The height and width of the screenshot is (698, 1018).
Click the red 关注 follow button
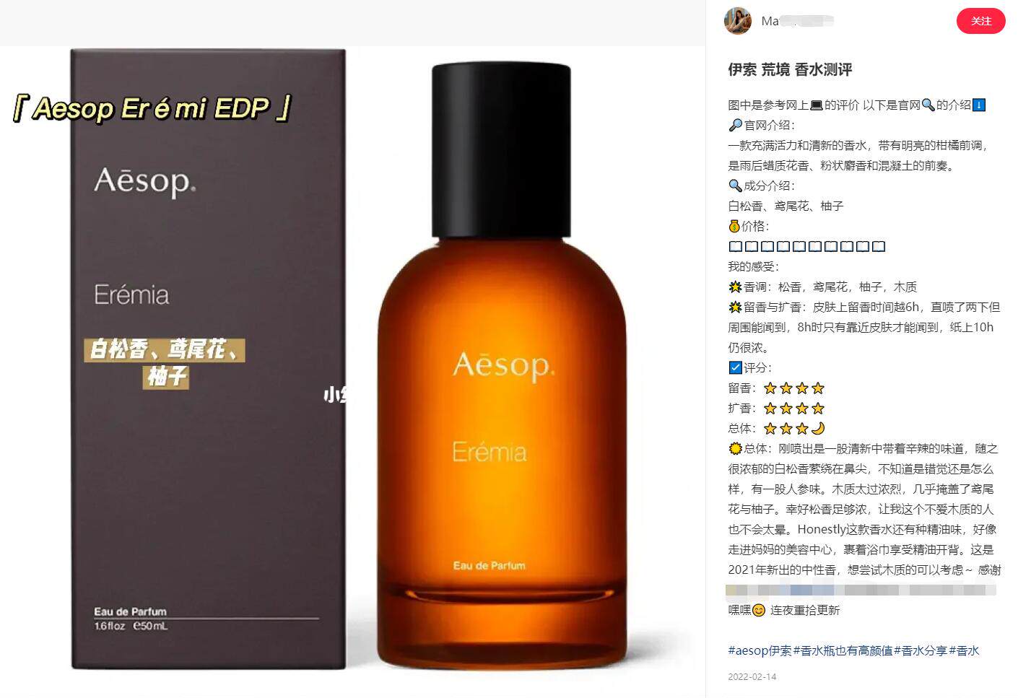pyautogui.click(x=980, y=21)
